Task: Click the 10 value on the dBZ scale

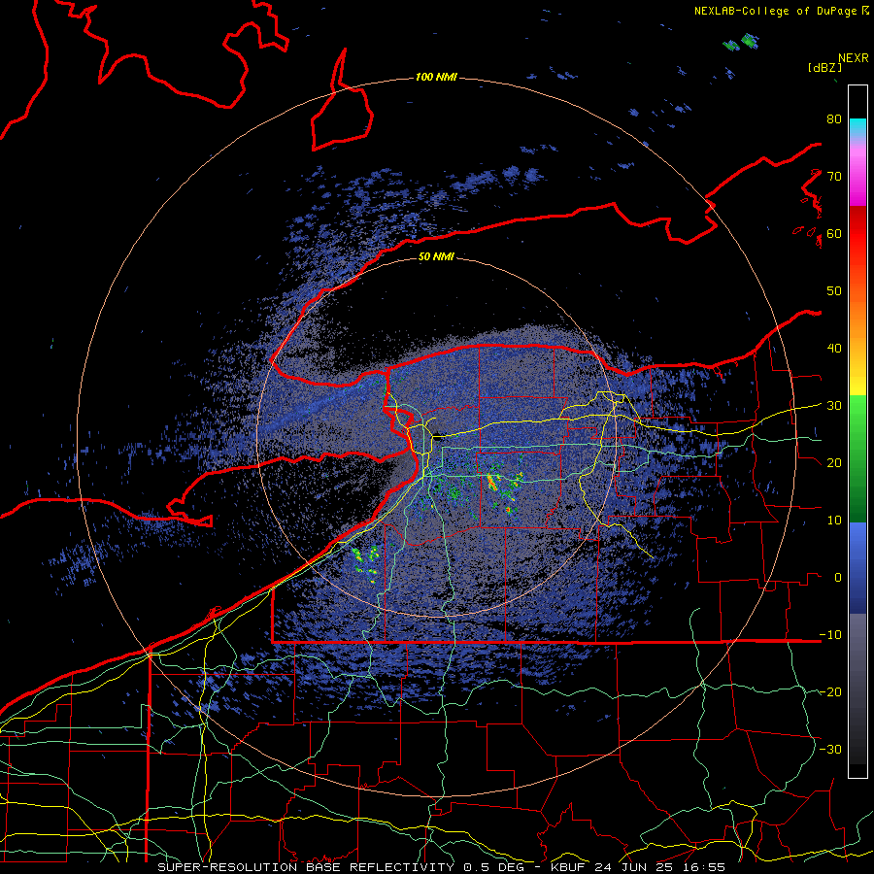Action: 834,521
